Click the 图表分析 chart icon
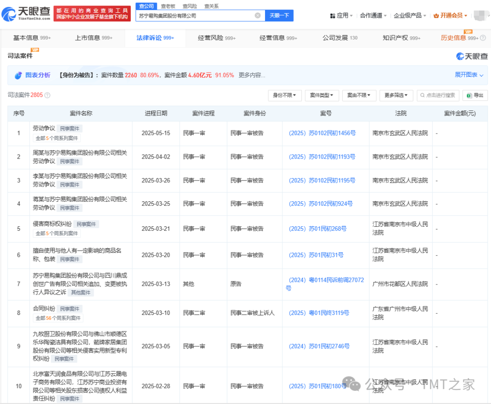The height and width of the screenshot is (404, 491). pyautogui.click(x=18, y=75)
